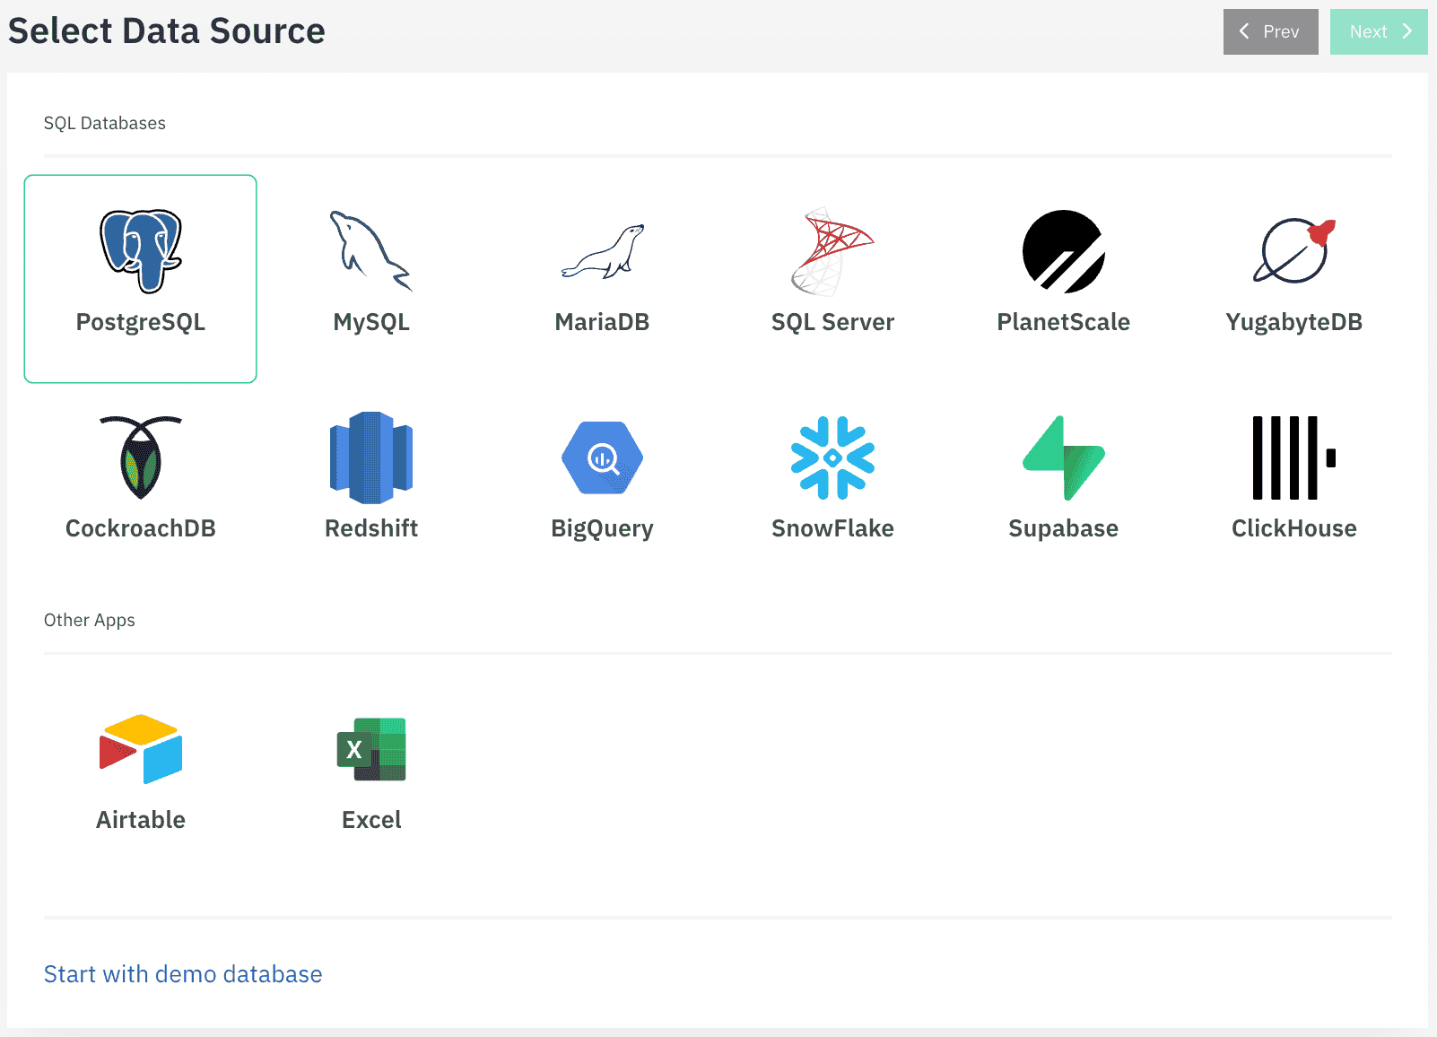Choose the Airtable logo
The image size is (1437, 1037).
tap(141, 749)
